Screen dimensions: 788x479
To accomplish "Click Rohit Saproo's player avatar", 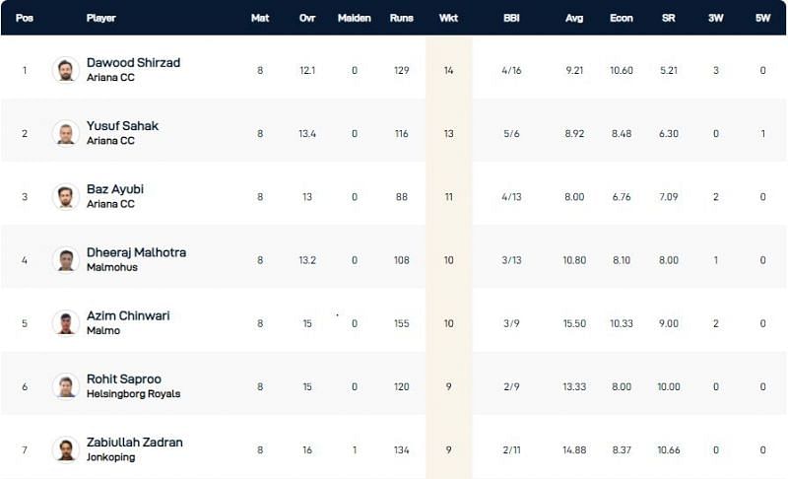I will click(66, 385).
